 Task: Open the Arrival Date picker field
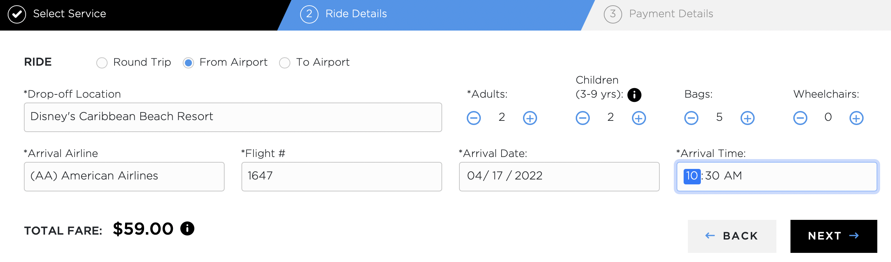point(559,176)
